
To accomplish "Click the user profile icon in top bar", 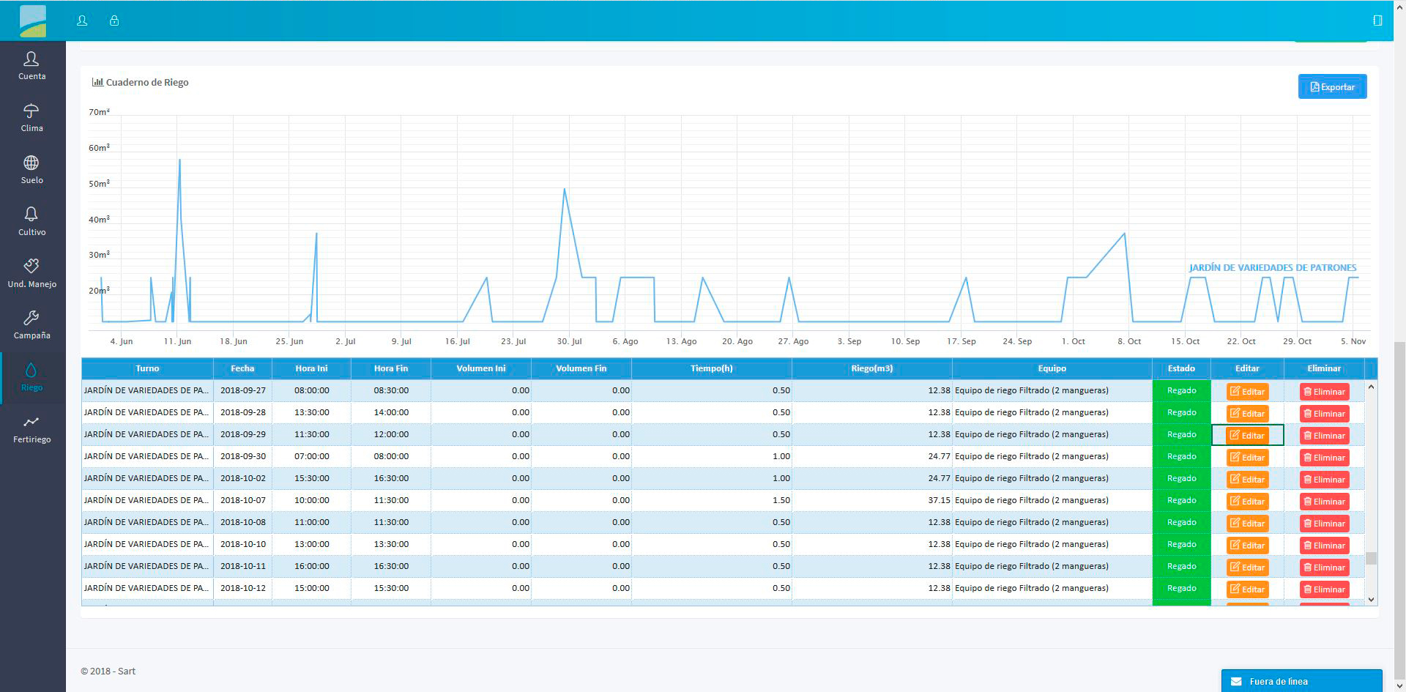I will point(82,21).
